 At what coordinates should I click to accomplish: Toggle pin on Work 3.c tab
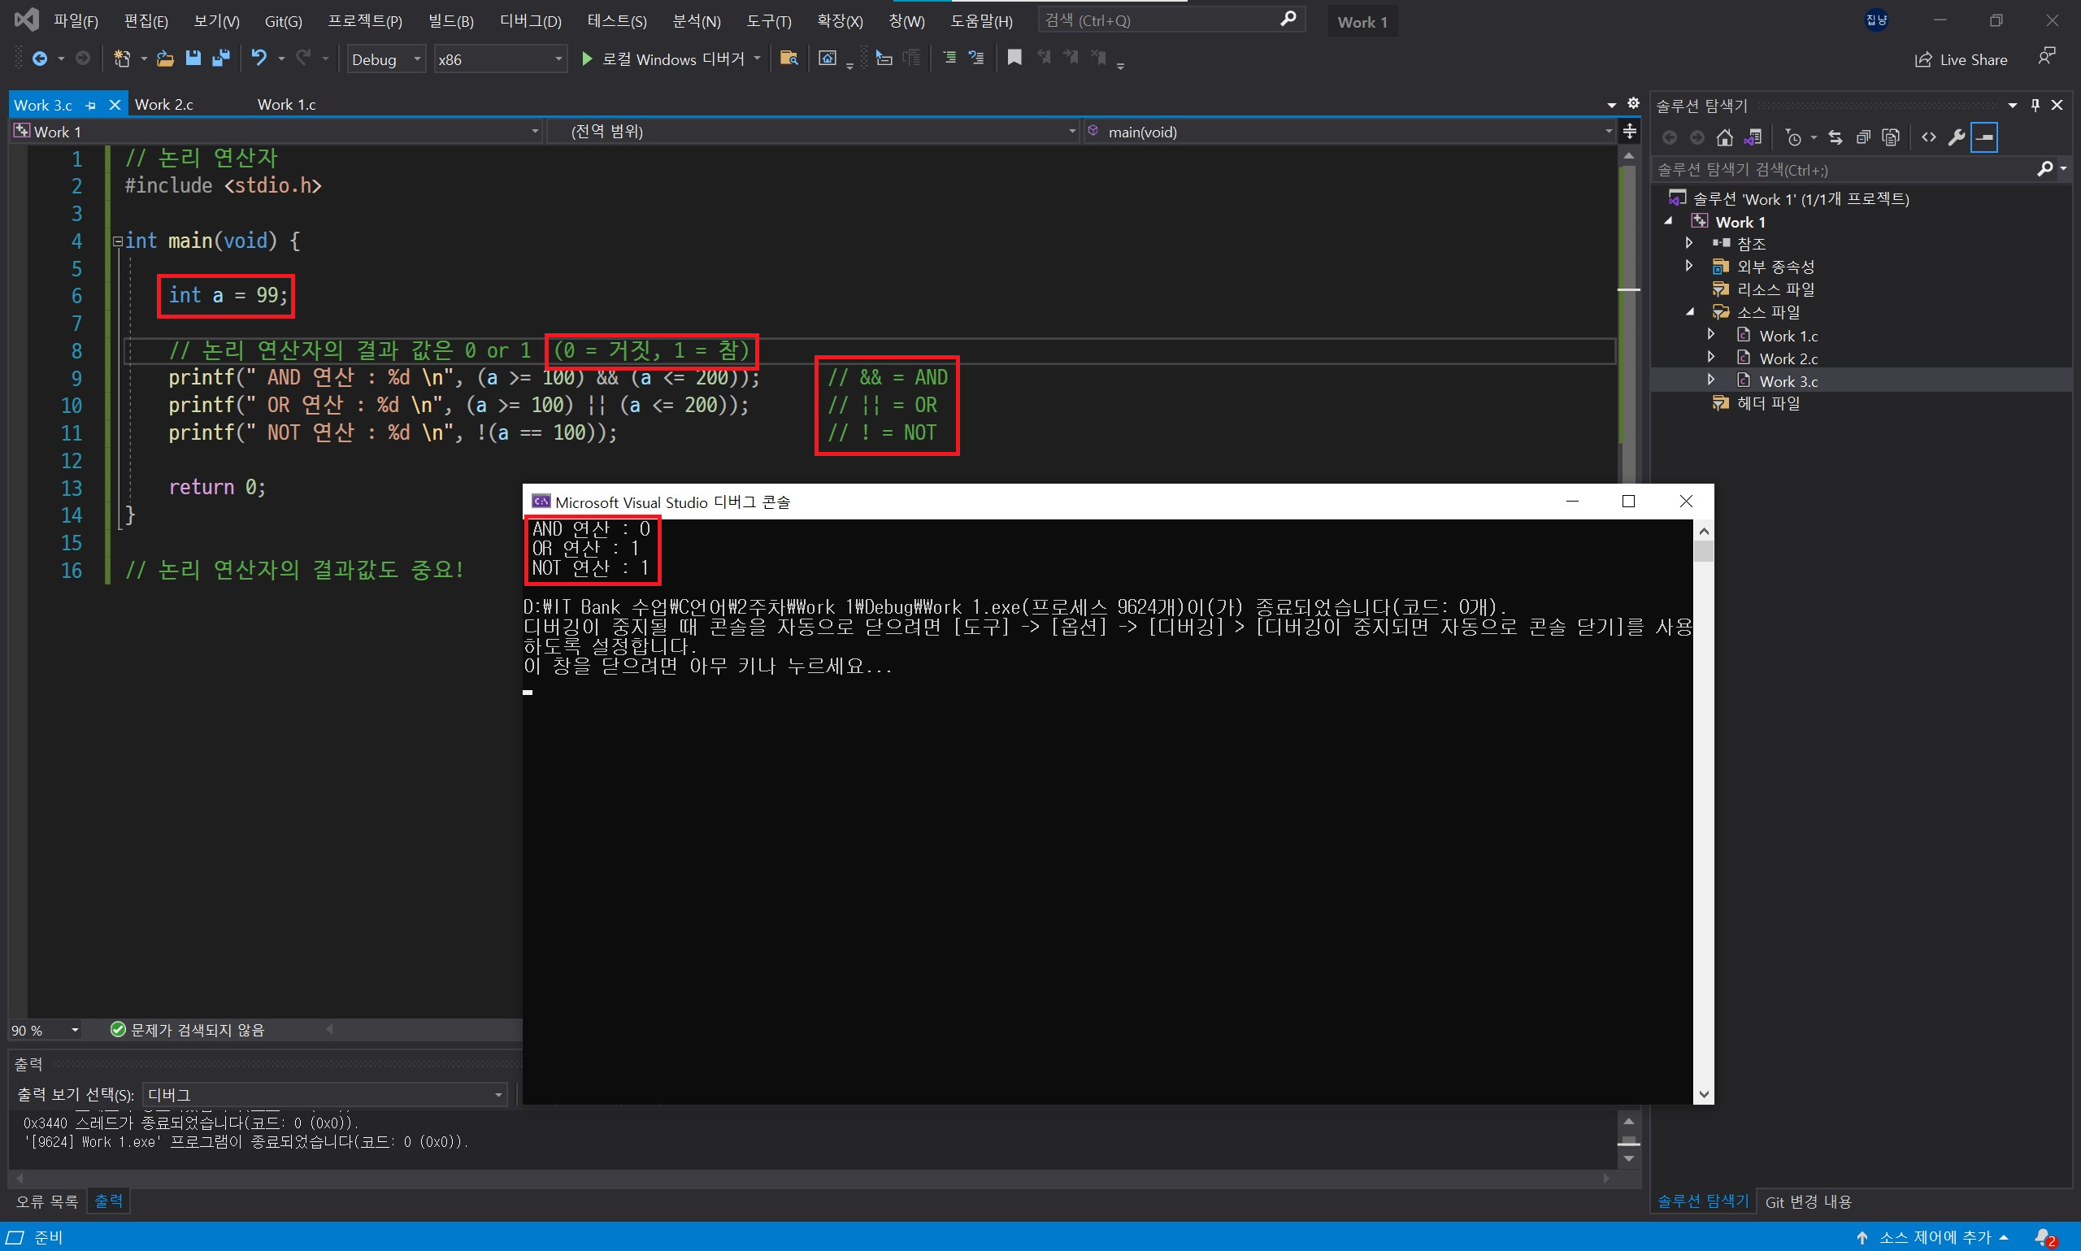91,106
